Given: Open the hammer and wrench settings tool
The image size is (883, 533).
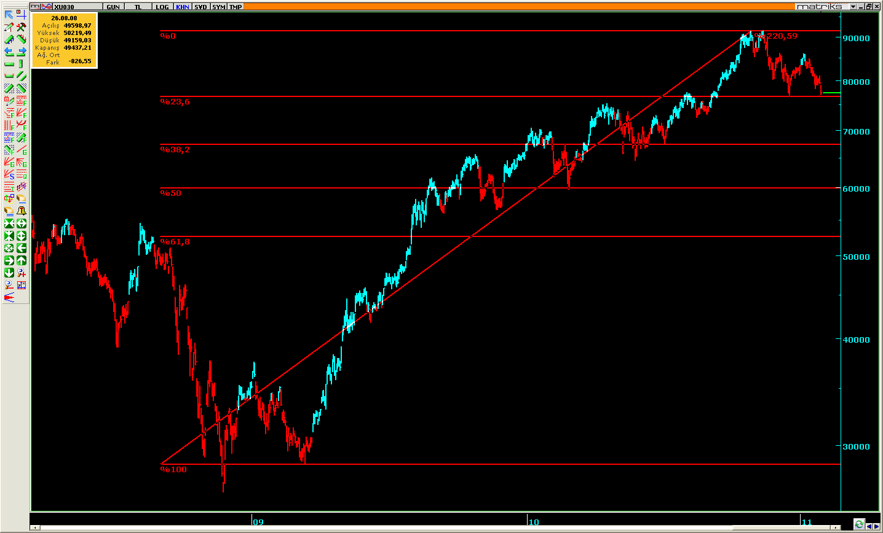Looking at the screenshot, I should 21,27.
